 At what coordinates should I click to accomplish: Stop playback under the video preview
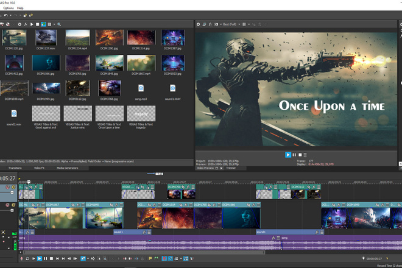[x=300, y=155]
